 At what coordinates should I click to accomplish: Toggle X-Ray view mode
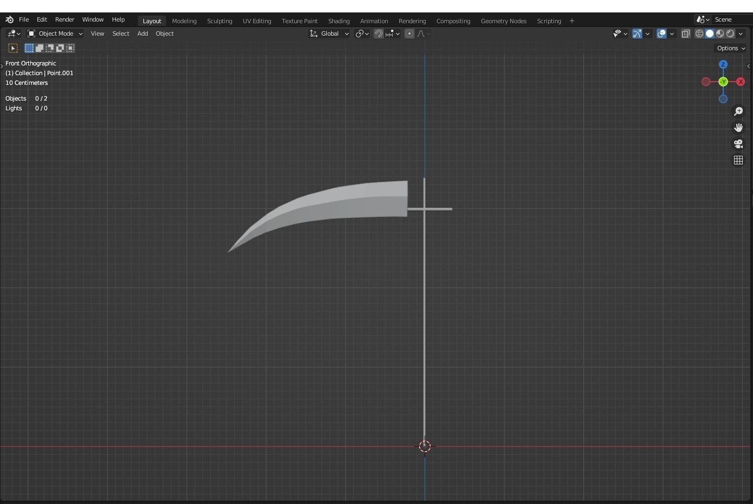click(685, 34)
